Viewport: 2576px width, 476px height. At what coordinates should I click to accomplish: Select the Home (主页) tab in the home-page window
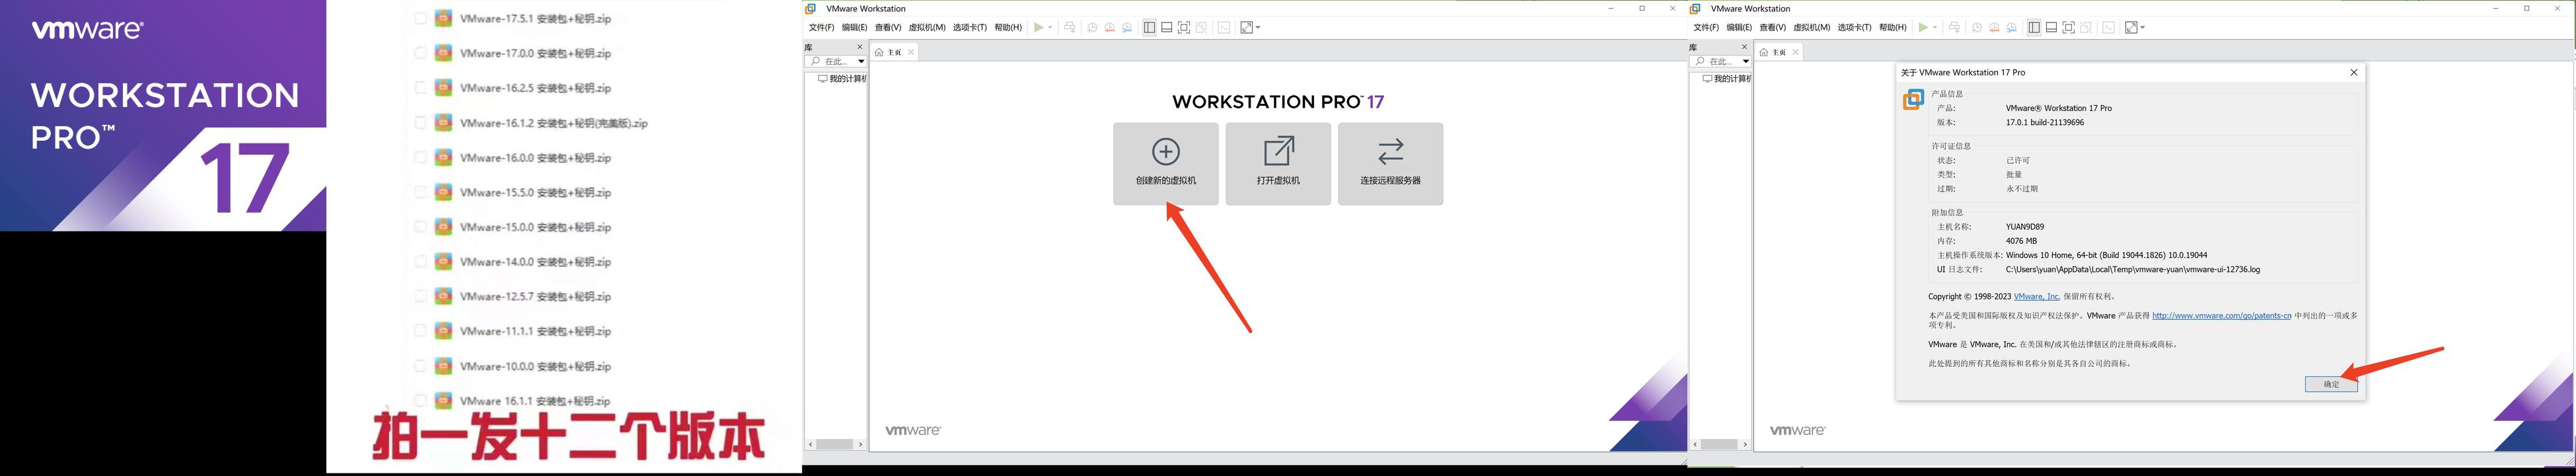coord(893,52)
